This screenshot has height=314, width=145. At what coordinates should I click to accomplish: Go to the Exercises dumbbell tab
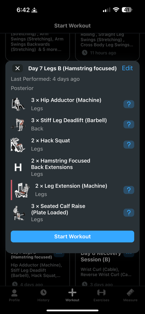pyautogui.click(x=101, y=296)
